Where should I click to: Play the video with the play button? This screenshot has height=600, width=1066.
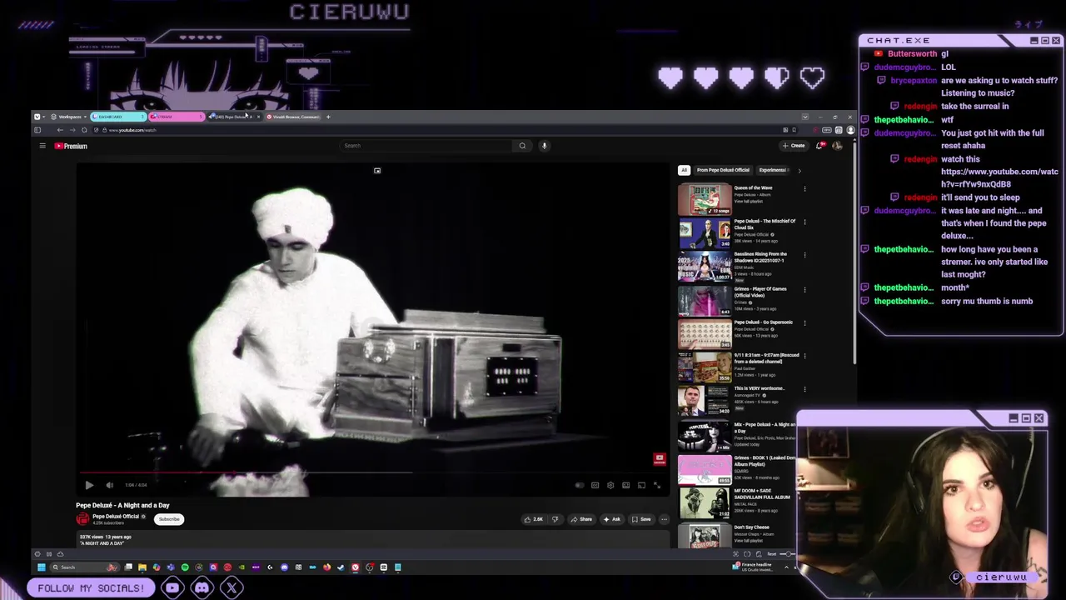click(89, 485)
